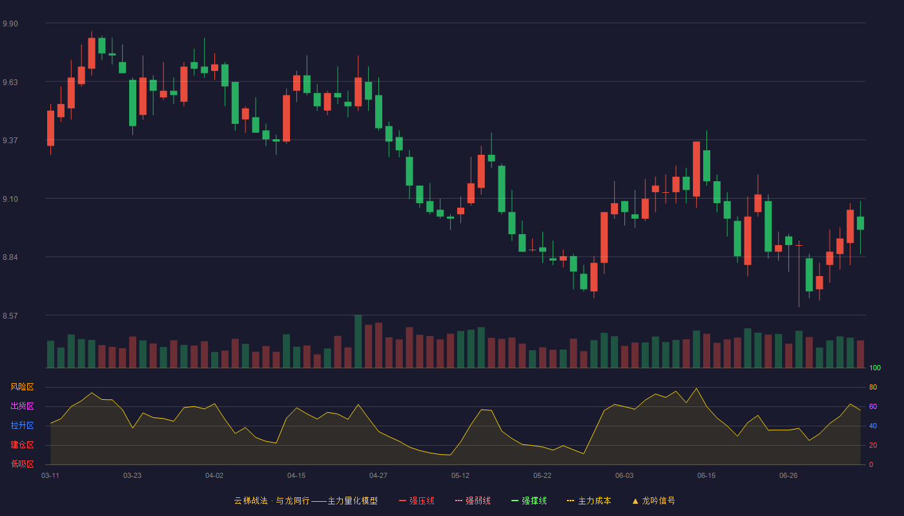
Task: Click the 8.84 price axis label
Action: click(x=10, y=257)
